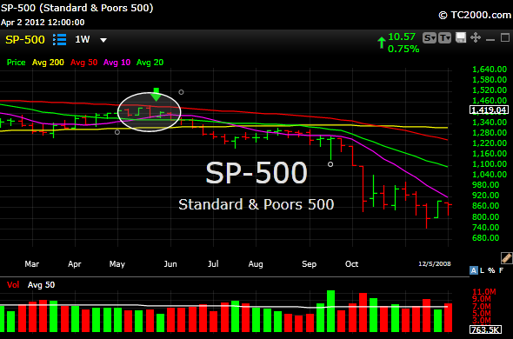Viewport: 513px width, 339px height.
Task: Click the Jun label on time axis
Action: click(170, 263)
